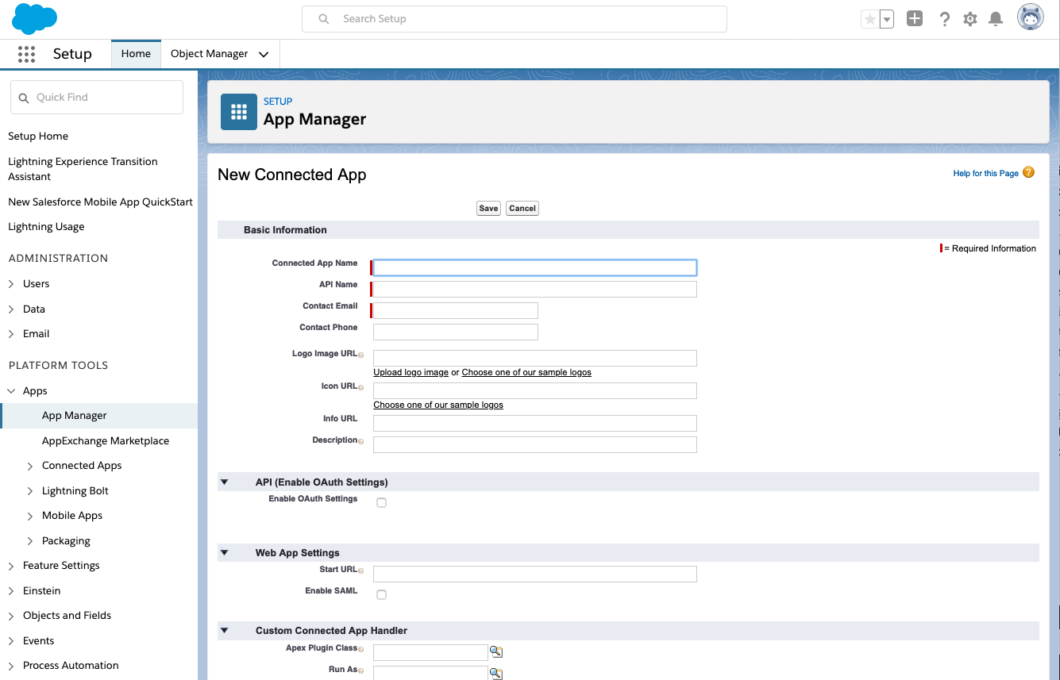
Task: Collapse Custom Connected App Handler section
Action: [224, 630]
